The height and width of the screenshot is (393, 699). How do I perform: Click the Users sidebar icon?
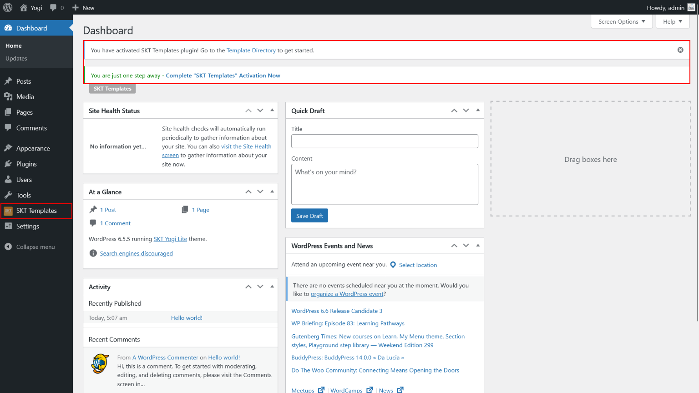click(x=8, y=179)
